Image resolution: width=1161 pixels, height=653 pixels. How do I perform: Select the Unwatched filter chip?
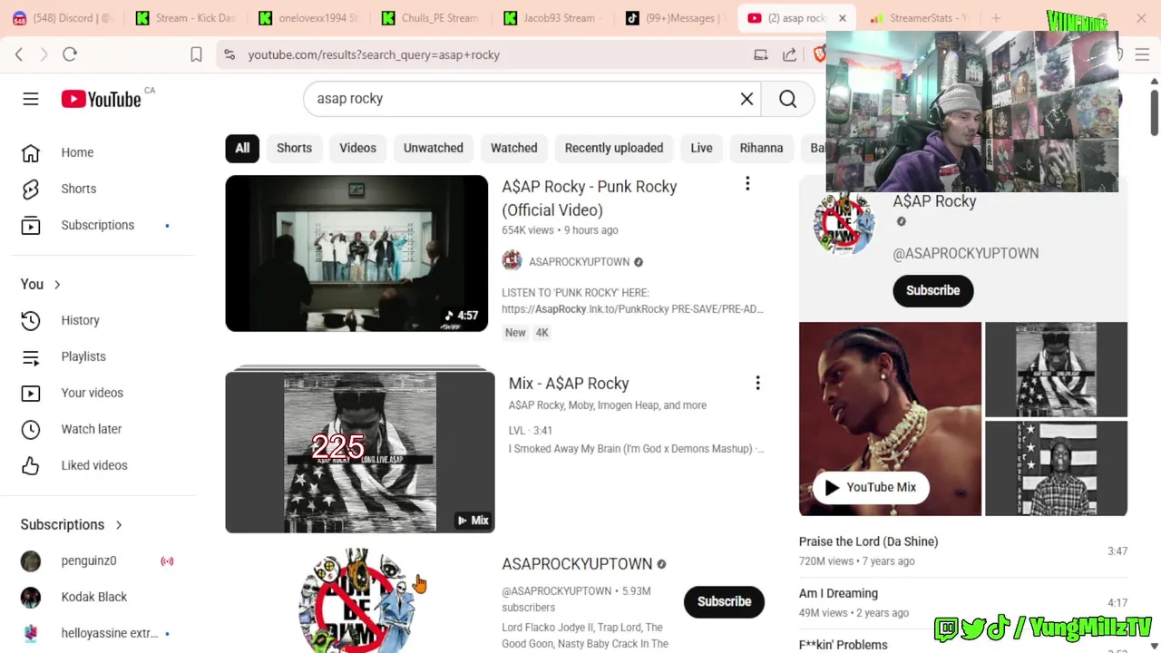pos(434,148)
